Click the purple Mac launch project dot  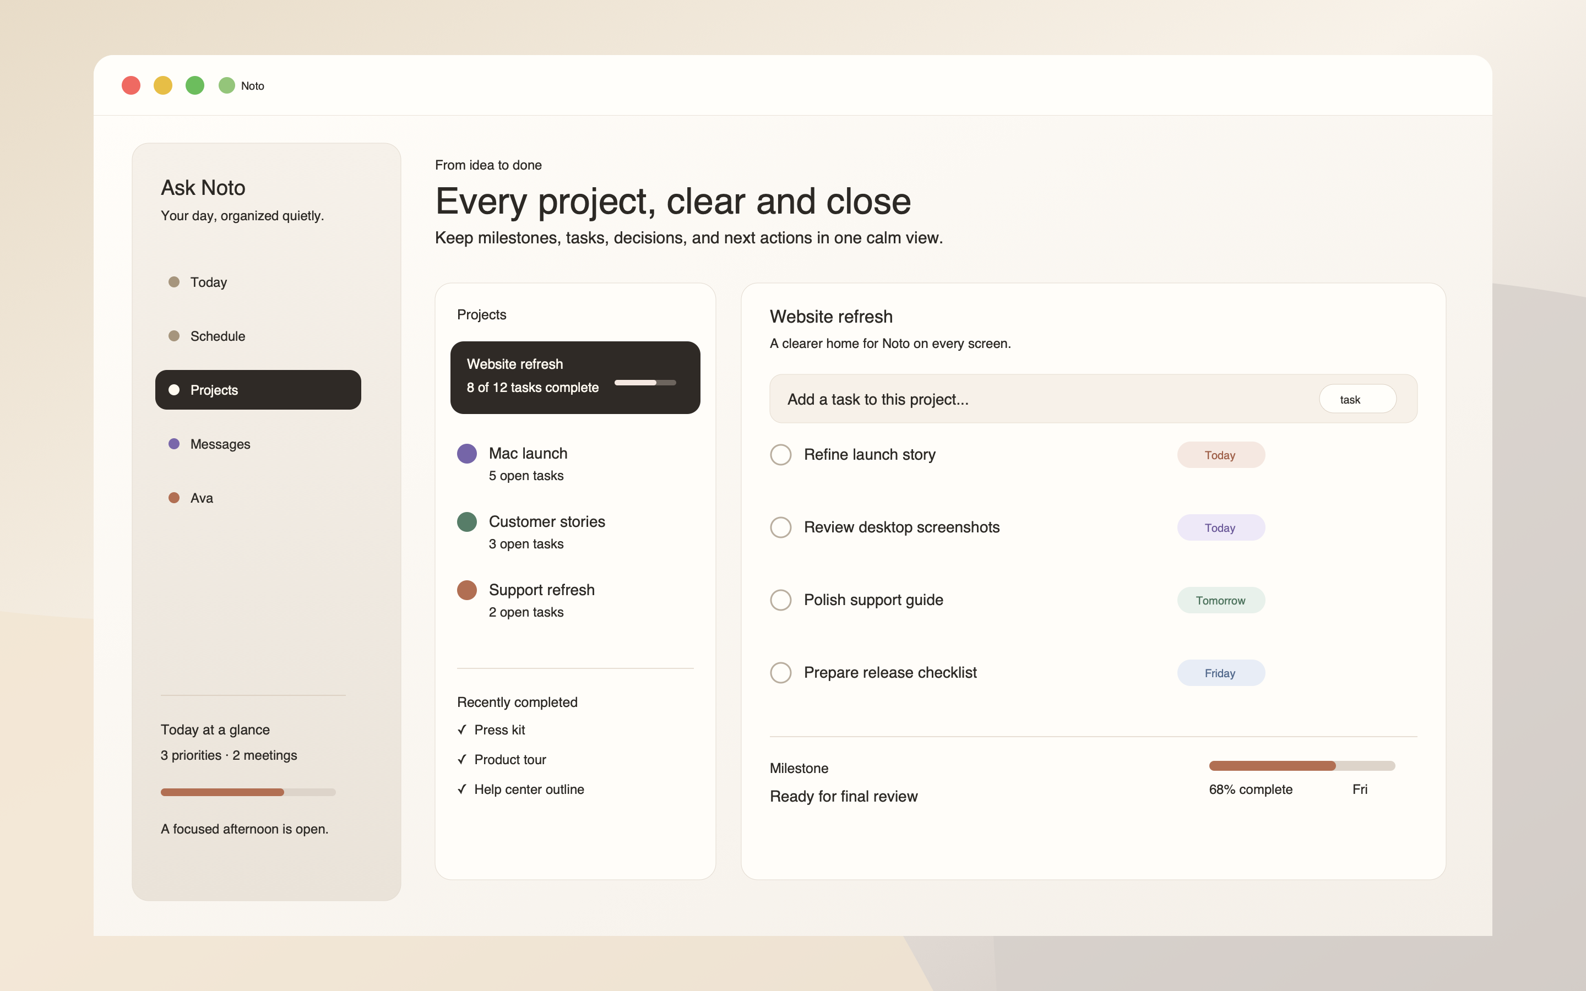(466, 454)
